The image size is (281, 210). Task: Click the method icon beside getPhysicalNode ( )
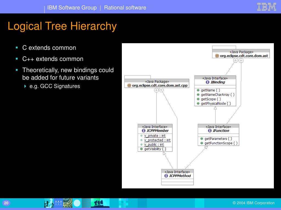(198, 103)
